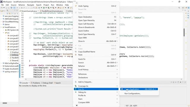The image size is (190, 107).
Task: Select CloudWatchInteg project
Action: [x=10, y=22]
